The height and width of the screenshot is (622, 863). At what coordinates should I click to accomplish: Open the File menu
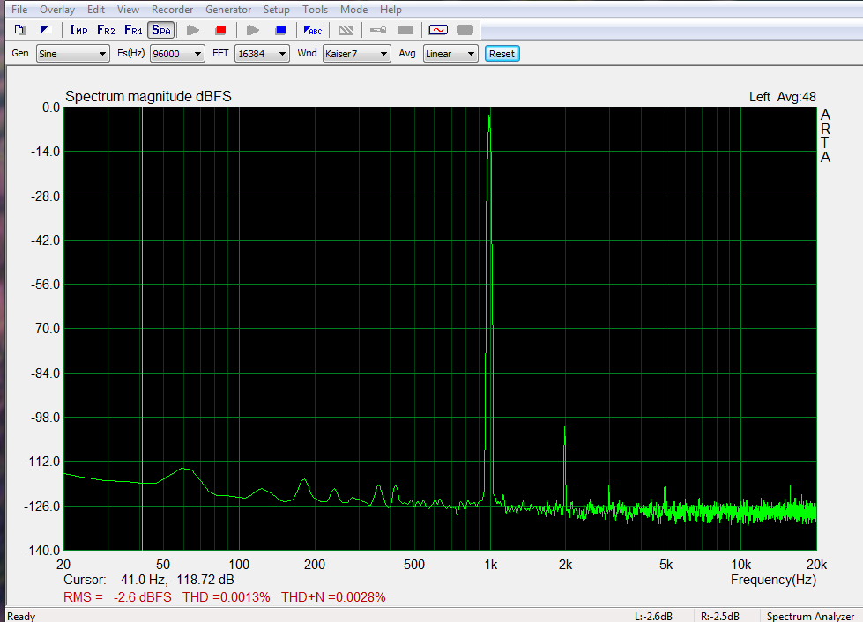(19, 10)
